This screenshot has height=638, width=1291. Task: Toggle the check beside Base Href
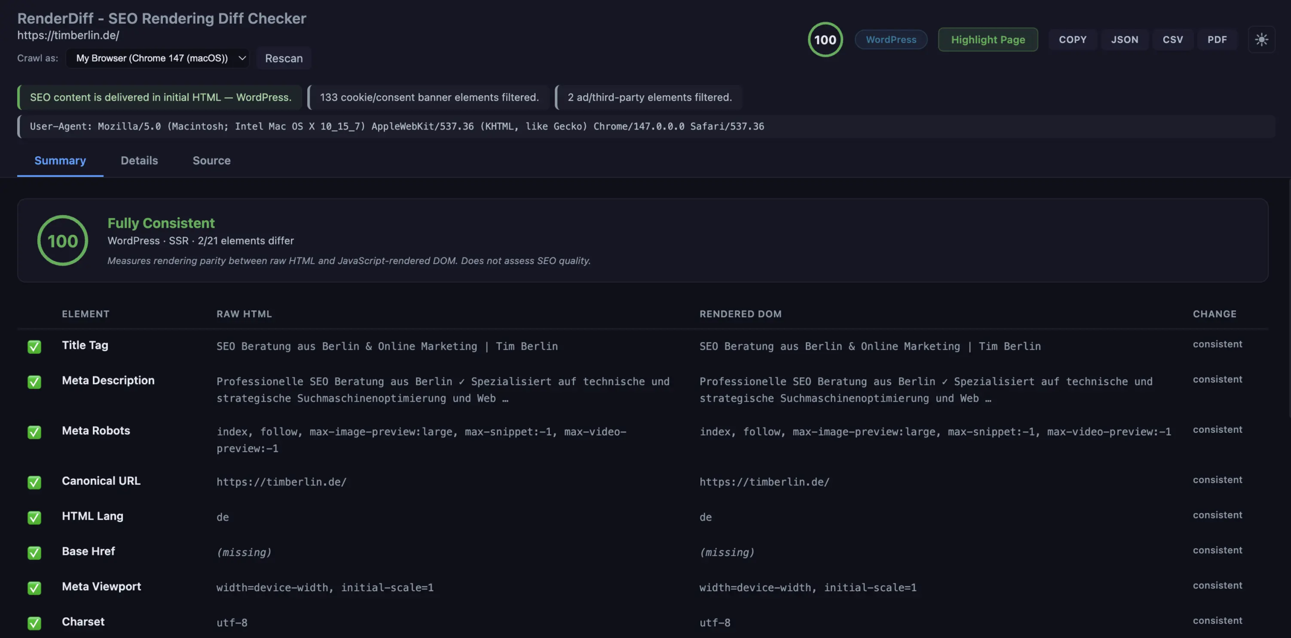pyautogui.click(x=34, y=553)
